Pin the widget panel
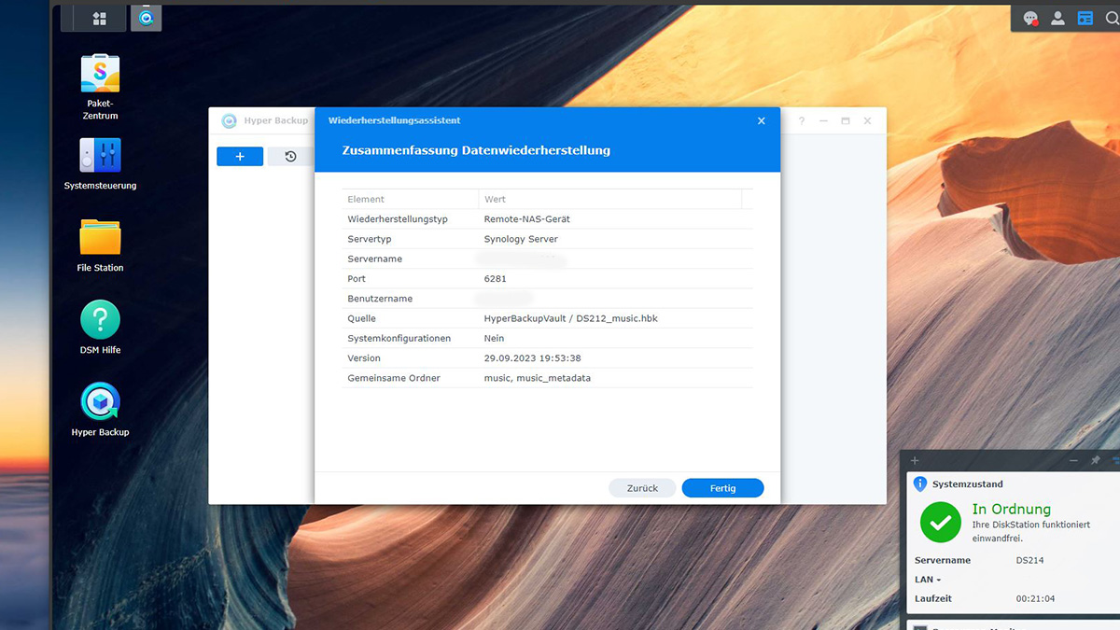 [x=1096, y=460]
